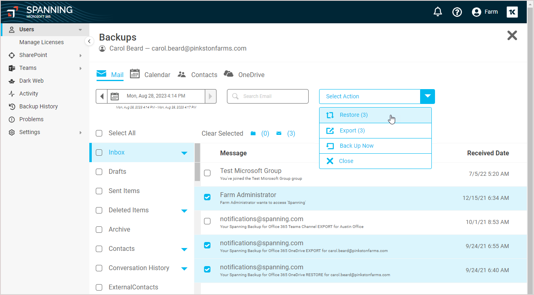Click the search magnifier icon
Viewport: 534px width, 295px height.
(235, 96)
